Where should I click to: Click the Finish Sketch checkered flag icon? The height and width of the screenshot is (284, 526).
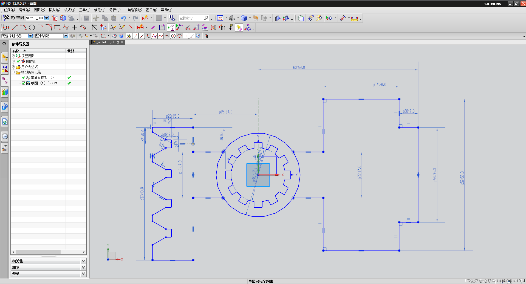pos(6,18)
